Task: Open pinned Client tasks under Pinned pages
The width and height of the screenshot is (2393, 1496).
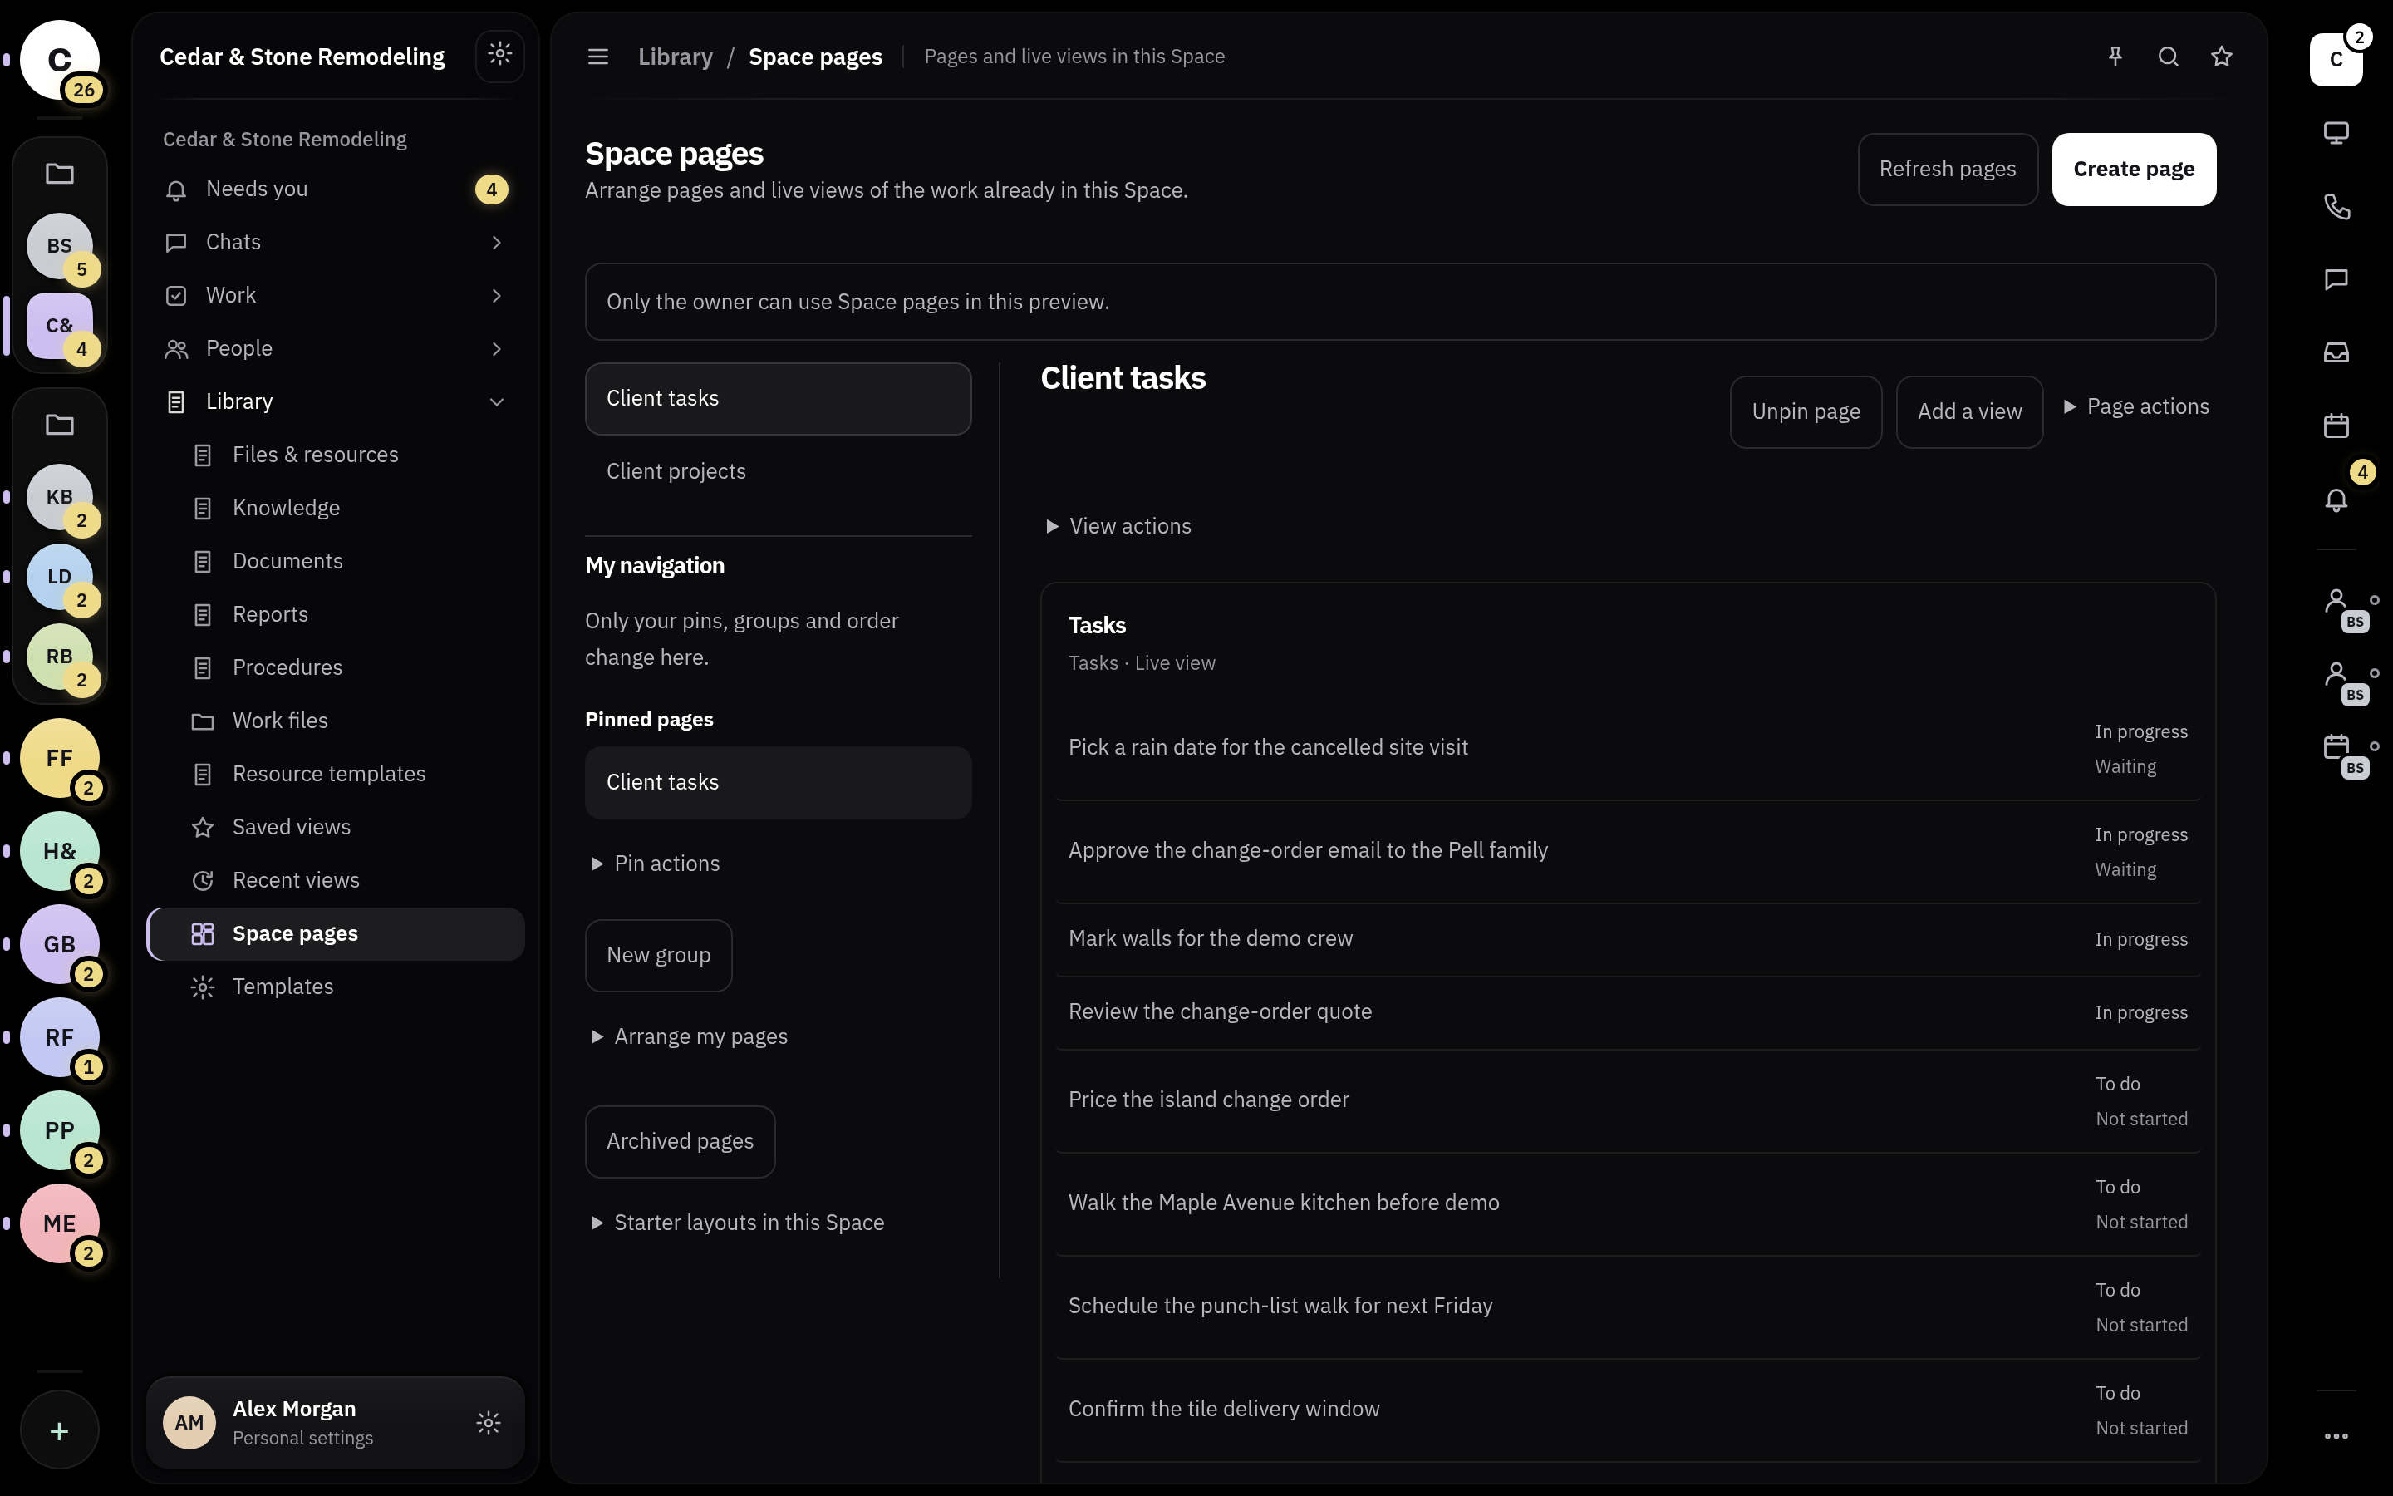Action: tap(779, 783)
